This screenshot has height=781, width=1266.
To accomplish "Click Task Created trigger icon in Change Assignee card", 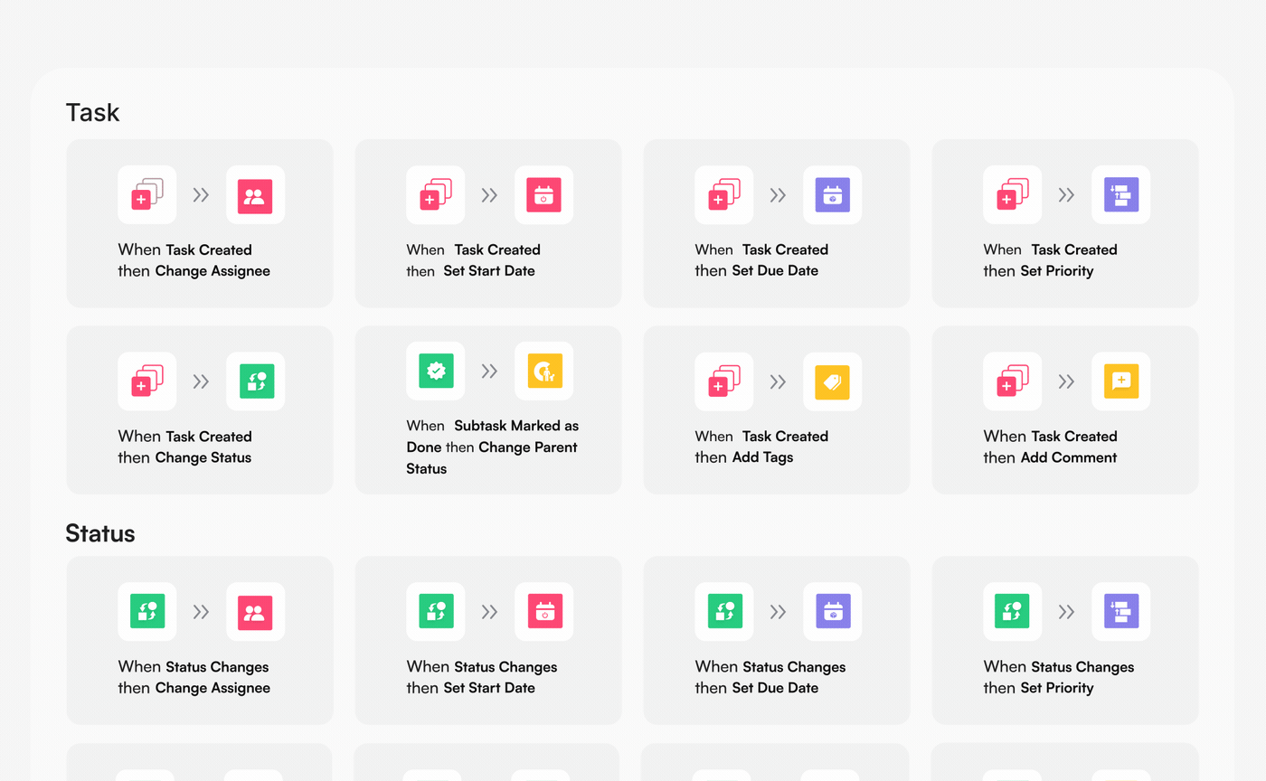I will pyautogui.click(x=146, y=195).
